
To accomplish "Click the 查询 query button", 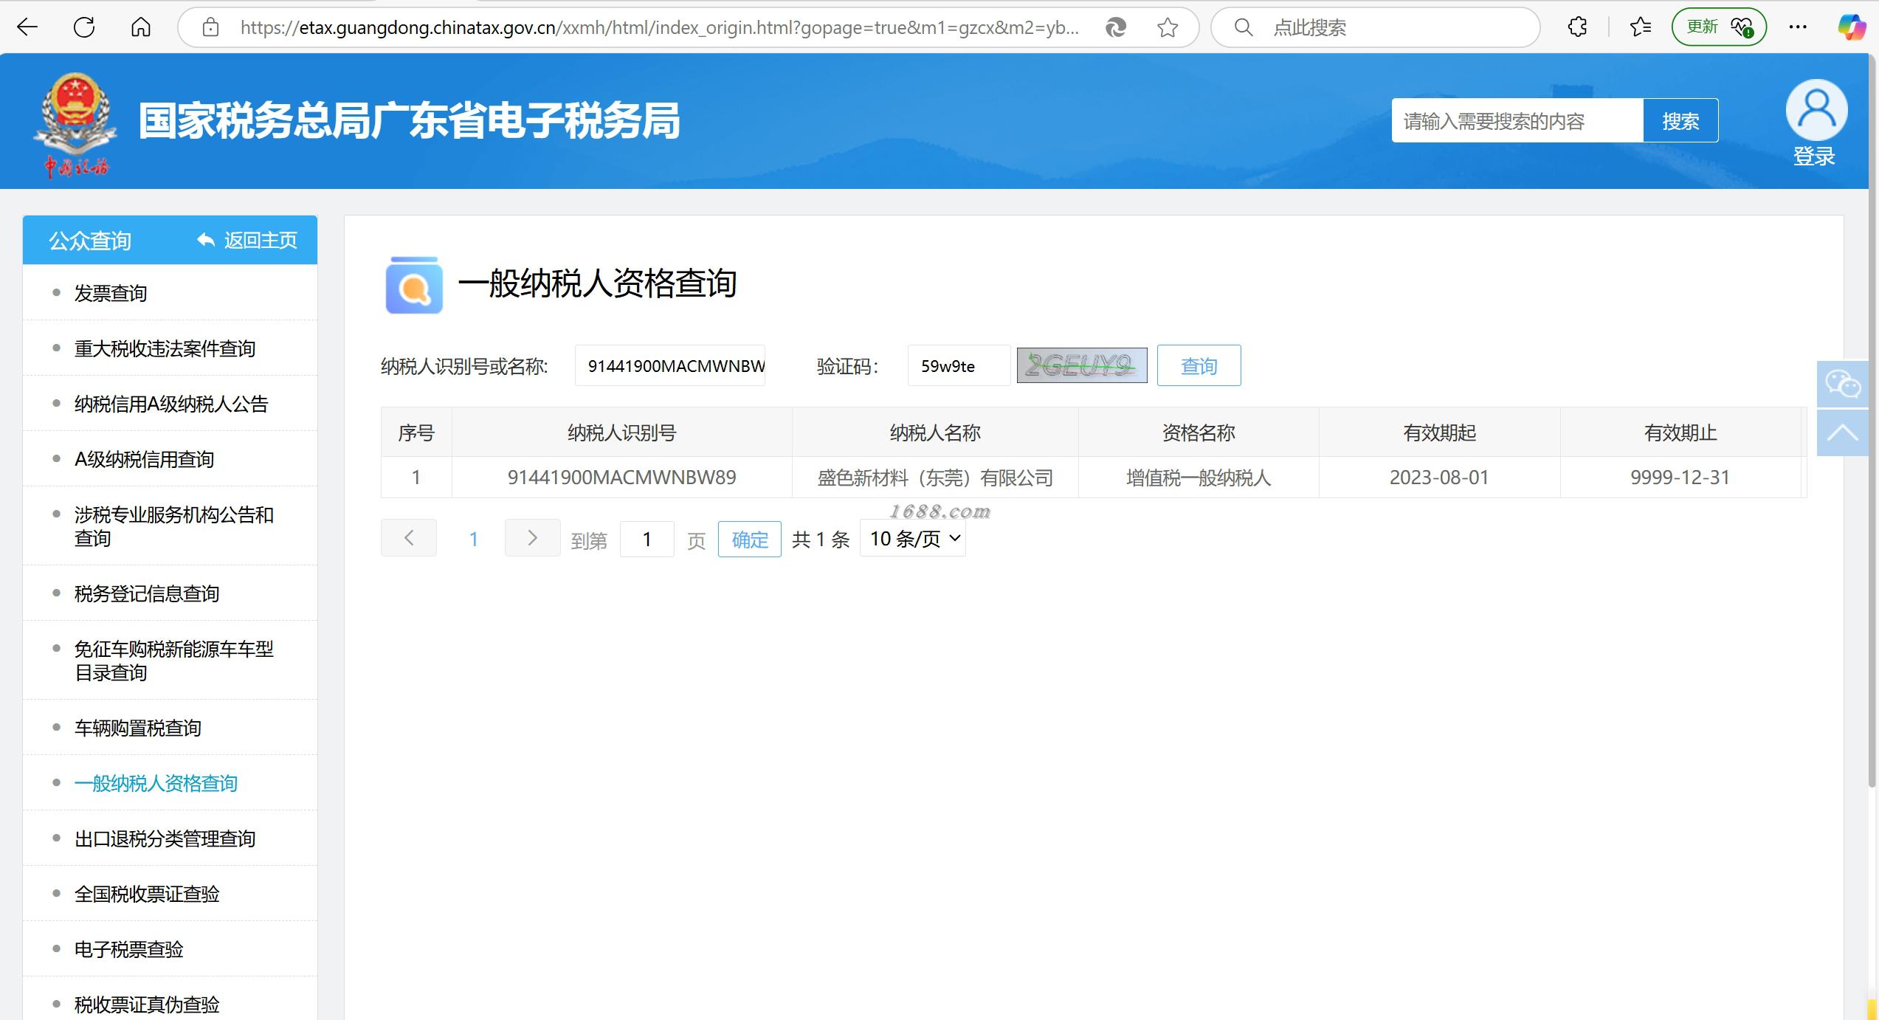I will 1199,365.
